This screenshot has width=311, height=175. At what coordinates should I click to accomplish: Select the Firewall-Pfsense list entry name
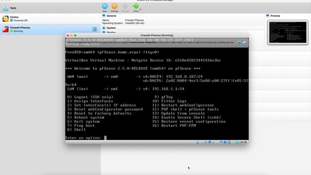(20, 28)
